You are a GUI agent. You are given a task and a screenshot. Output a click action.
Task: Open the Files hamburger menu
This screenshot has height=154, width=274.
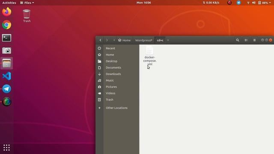point(254,40)
